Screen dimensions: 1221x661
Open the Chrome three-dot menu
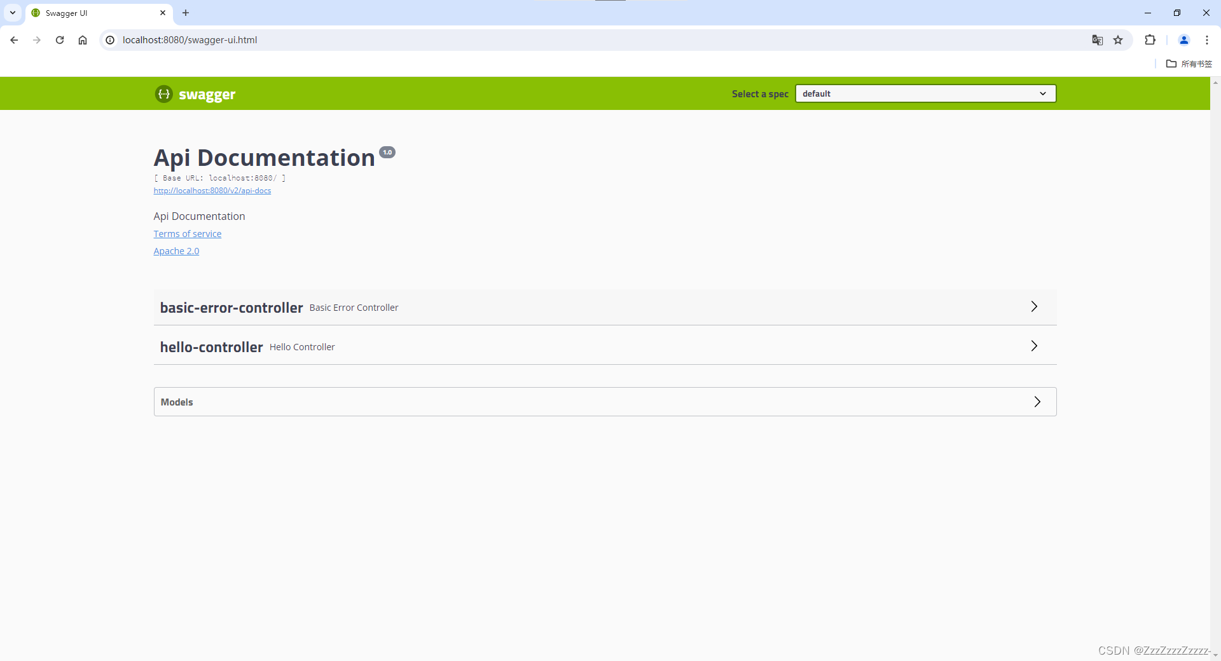[x=1207, y=40]
